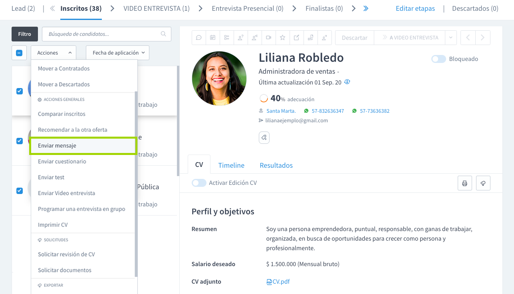Open the chat message icon in candidate toolbar
Screen dimensions: 514x294
pyautogui.click(x=198, y=37)
